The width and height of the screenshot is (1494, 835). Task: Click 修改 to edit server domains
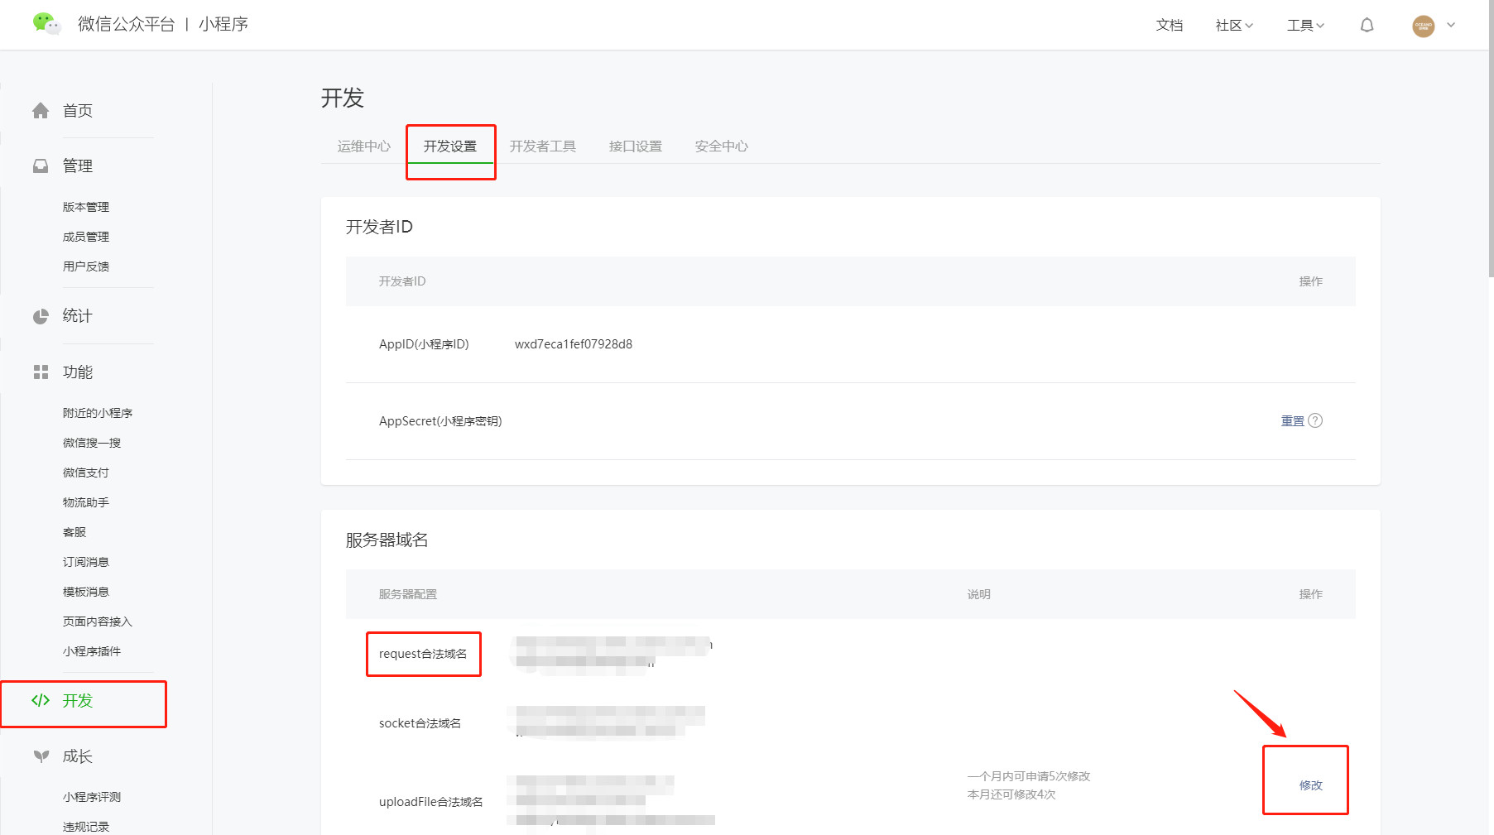click(x=1310, y=785)
